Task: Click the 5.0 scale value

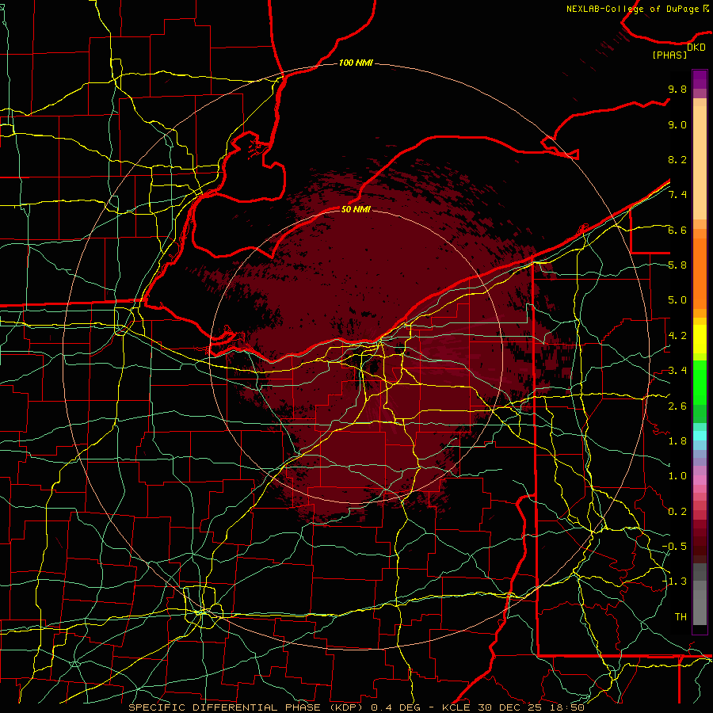Action: tap(677, 300)
